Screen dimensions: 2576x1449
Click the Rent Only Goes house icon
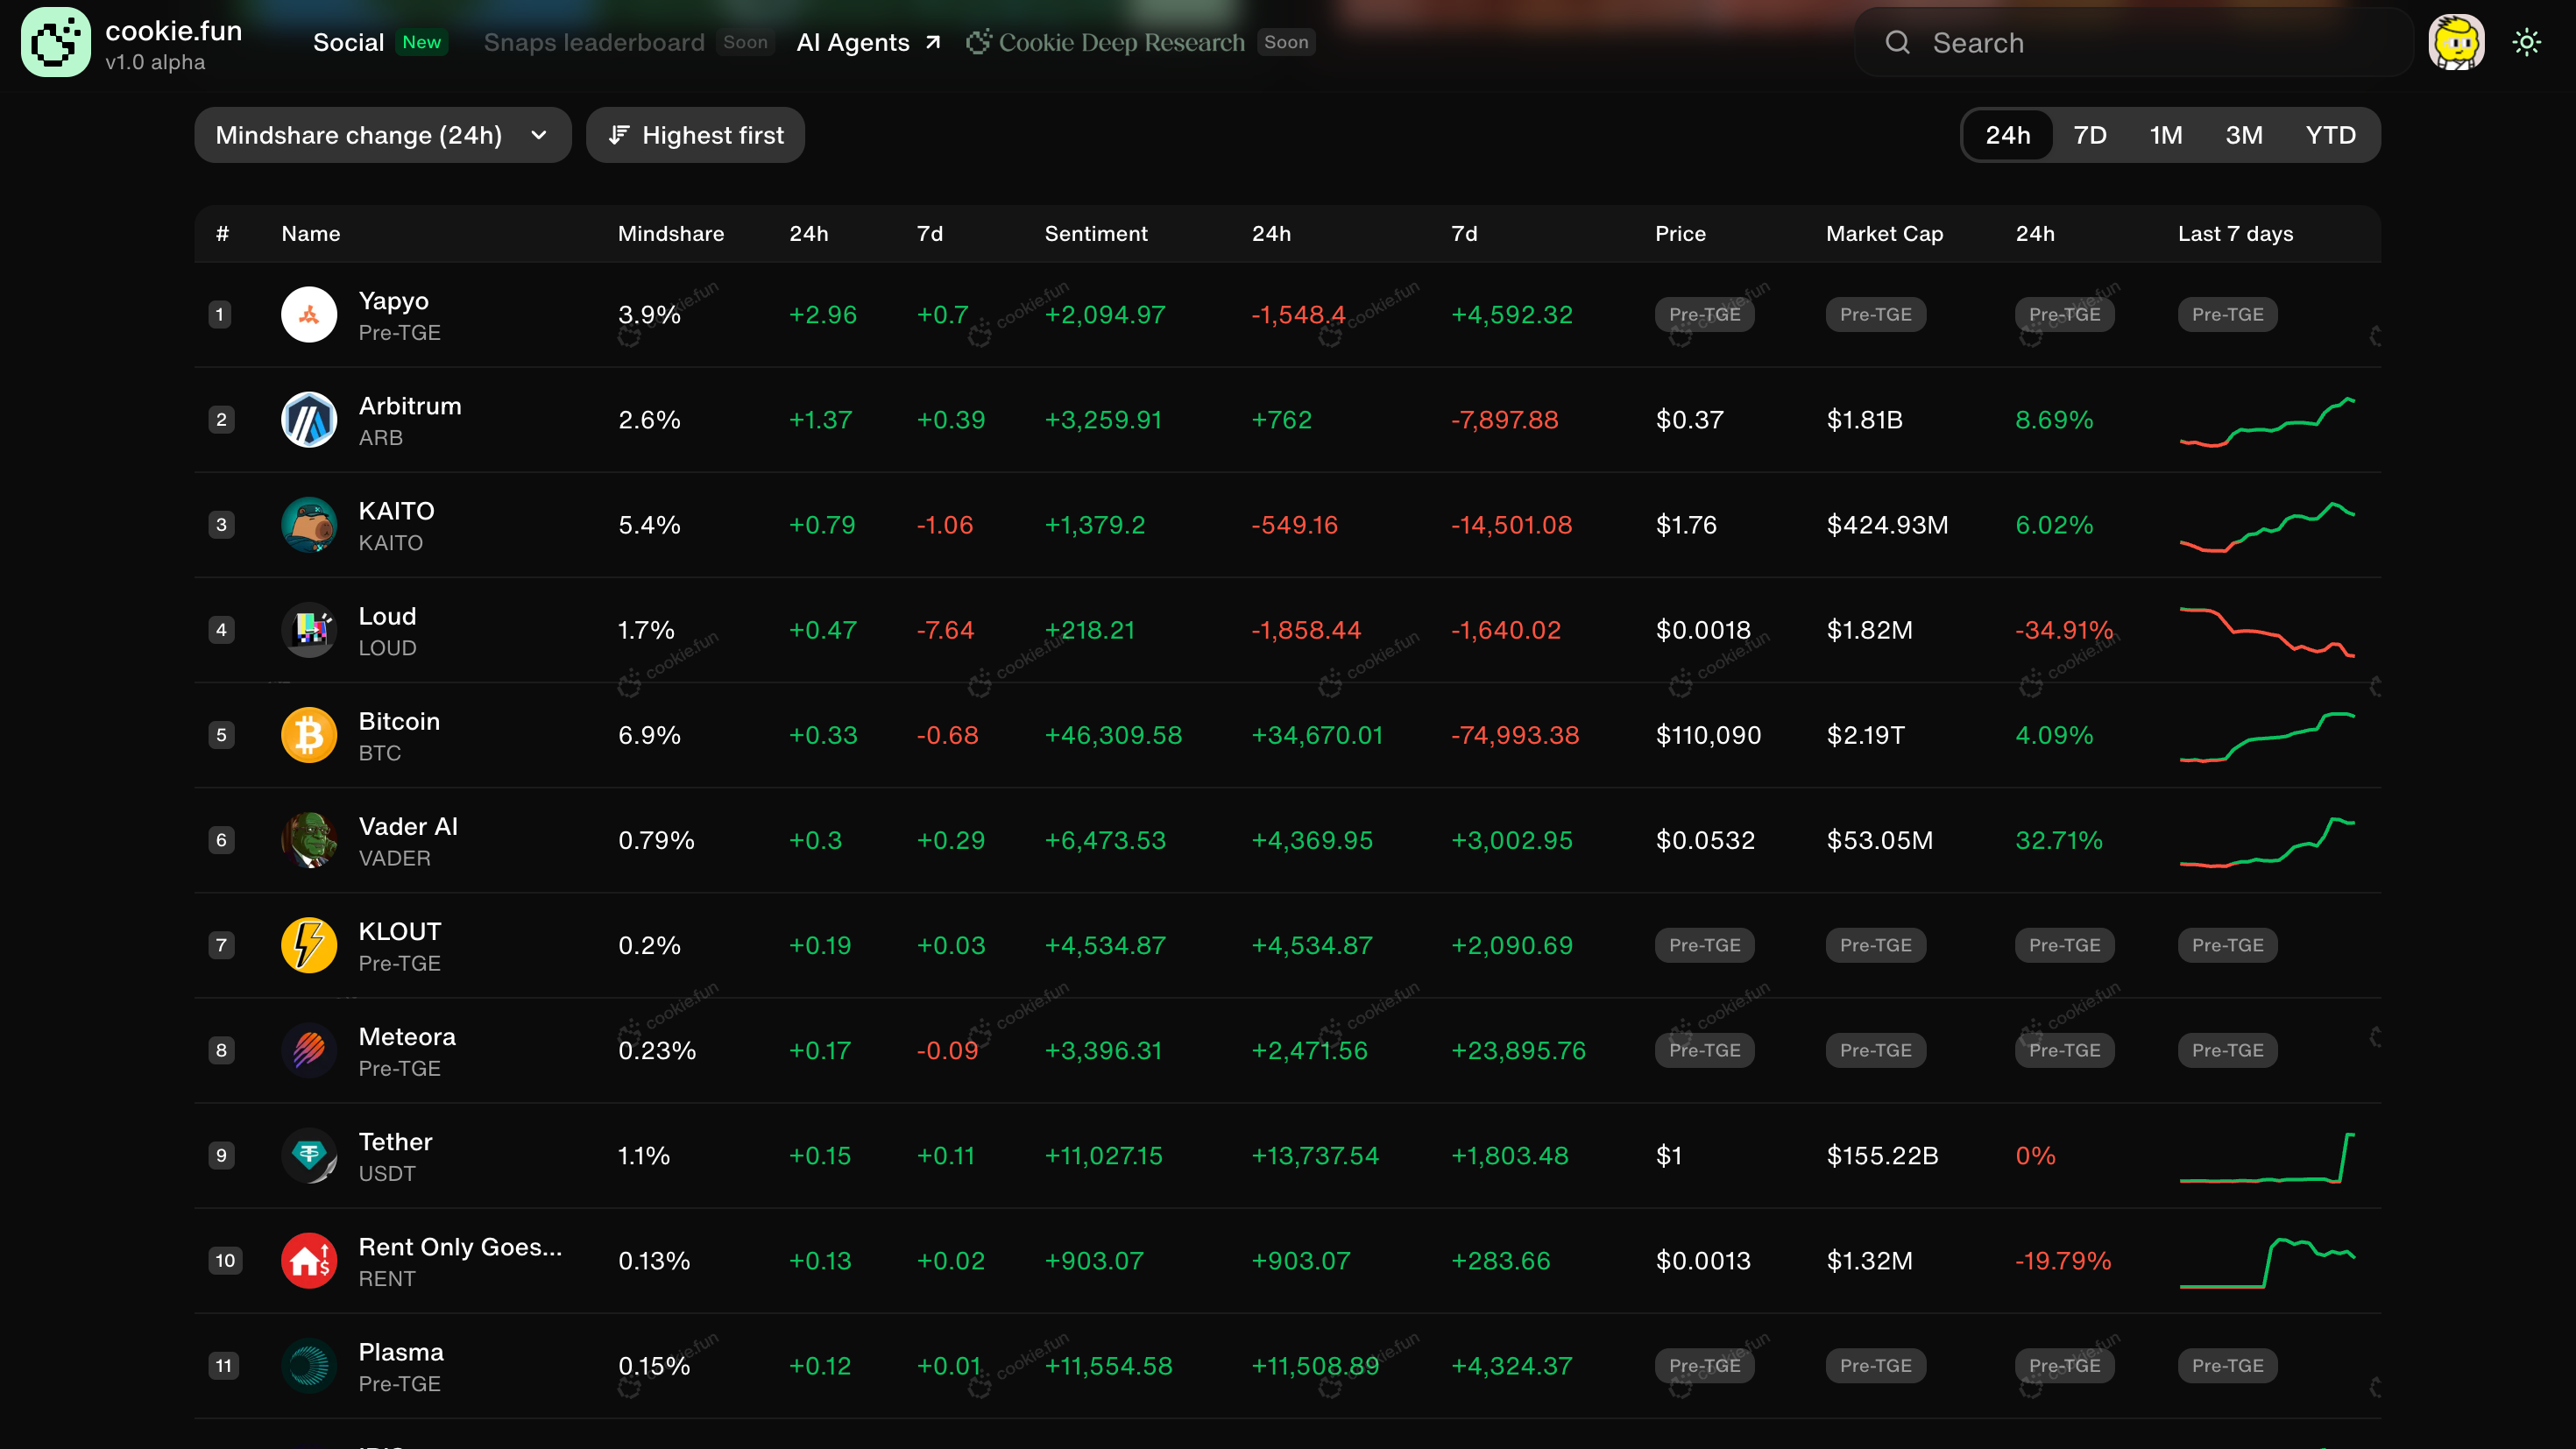(x=309, y=1261)
